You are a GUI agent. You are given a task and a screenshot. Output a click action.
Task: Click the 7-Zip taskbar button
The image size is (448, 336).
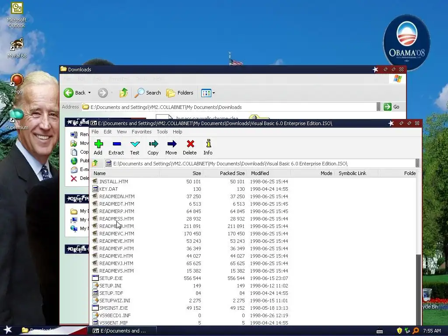pos(122,331)
